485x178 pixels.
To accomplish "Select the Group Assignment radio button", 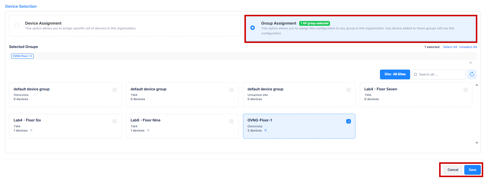I will [252, 28].
